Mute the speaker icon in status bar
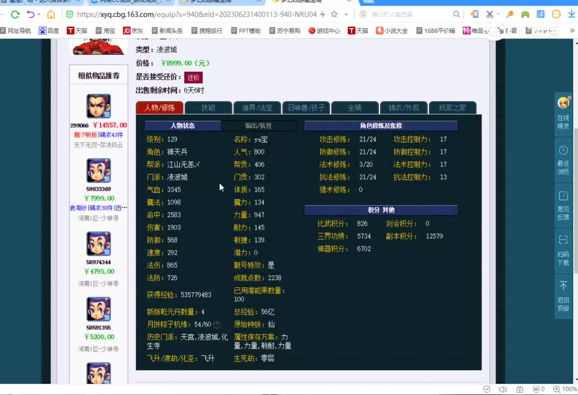 [503, 390]
